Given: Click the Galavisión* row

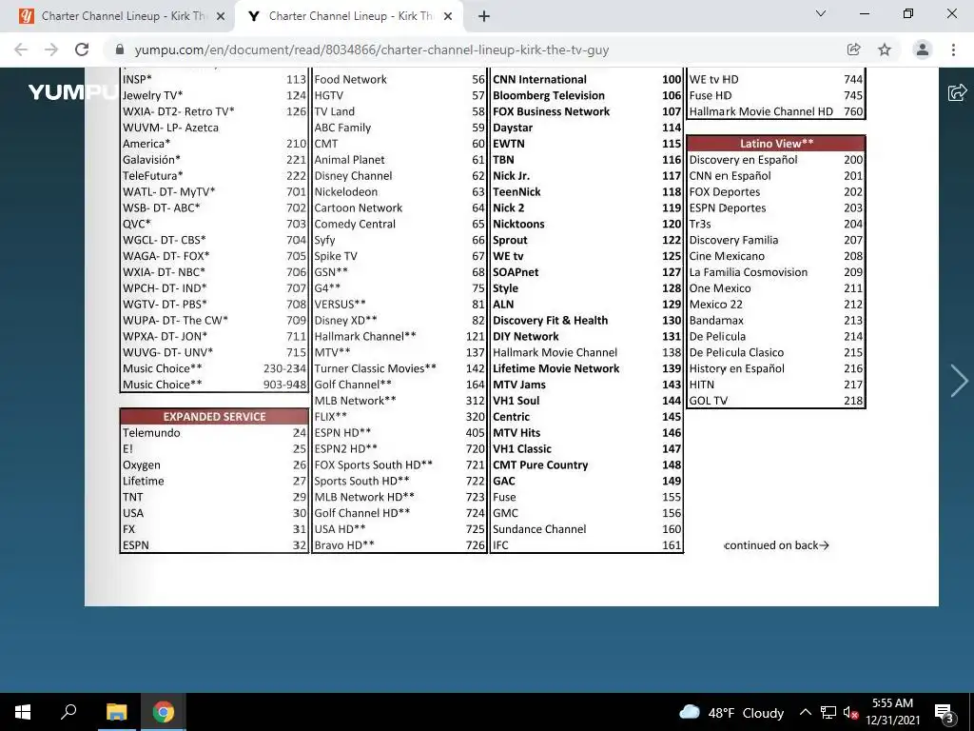Looking at the screenshot, I should (x=214, y=159).
